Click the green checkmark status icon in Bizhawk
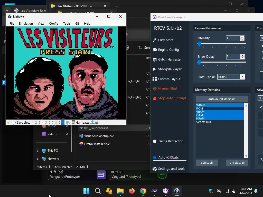The image size is (263, 197). [x=8, y=123]
